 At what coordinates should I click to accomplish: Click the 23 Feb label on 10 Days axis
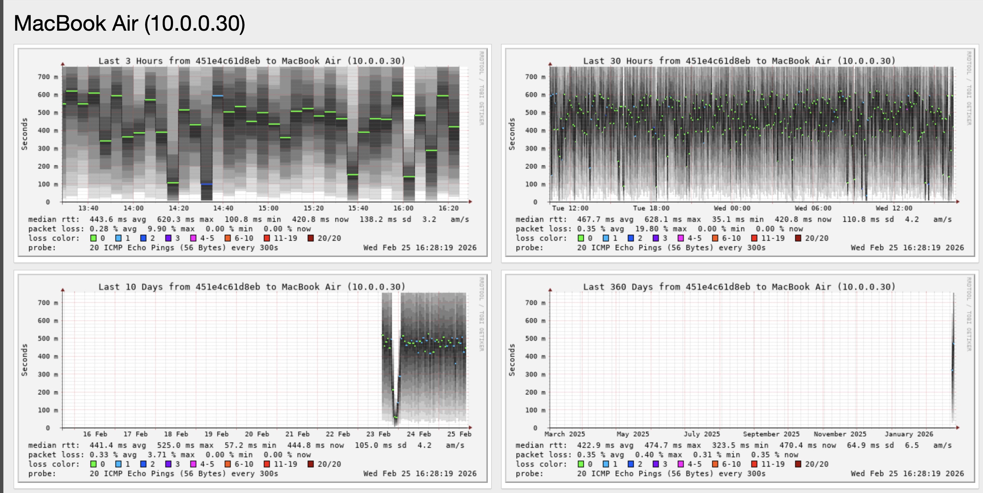378,434
